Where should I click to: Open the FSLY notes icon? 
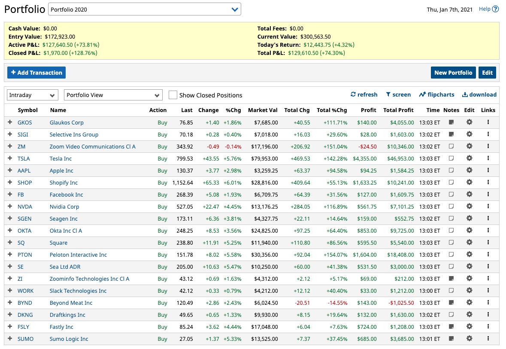(451, 326)
